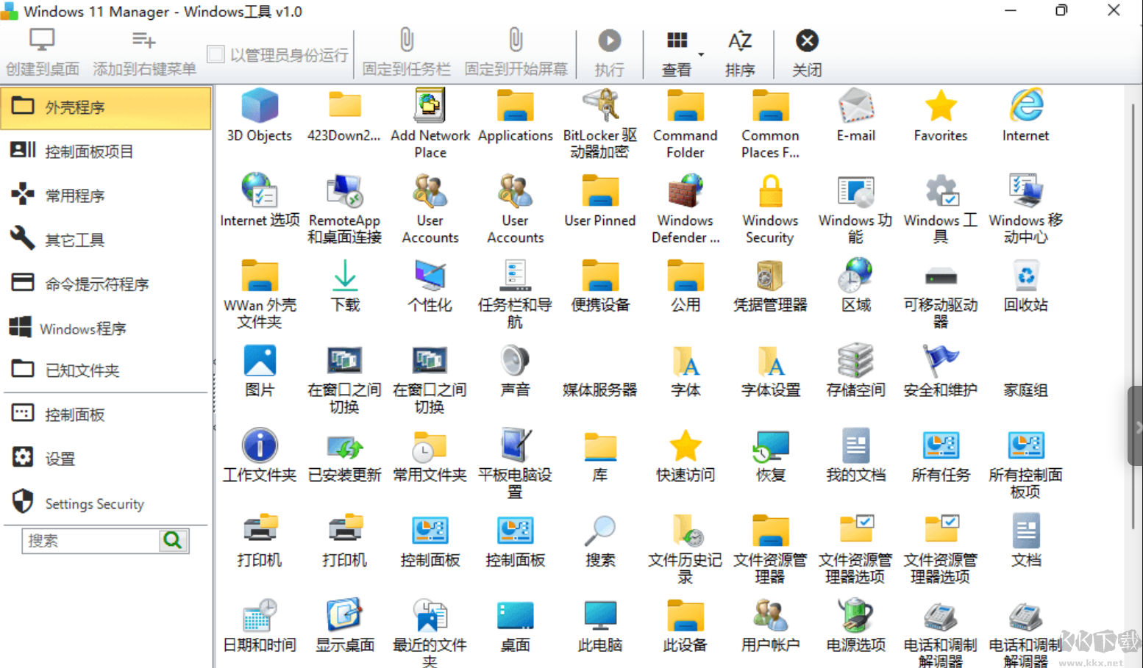Click 添加到右键菜单 toolbar button
1143x668 pixels.
coord(144,53)
